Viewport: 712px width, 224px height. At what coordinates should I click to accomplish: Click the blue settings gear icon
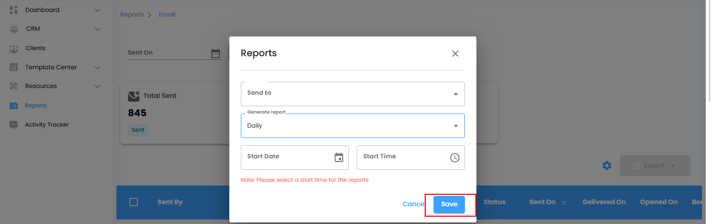click(x=606, y=166)
